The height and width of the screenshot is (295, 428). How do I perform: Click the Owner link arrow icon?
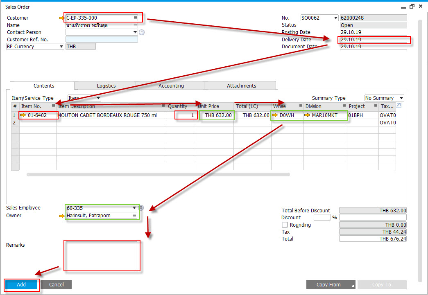(x=62, y=216)
